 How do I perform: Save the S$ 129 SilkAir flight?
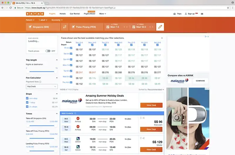(x=141, y=138)
